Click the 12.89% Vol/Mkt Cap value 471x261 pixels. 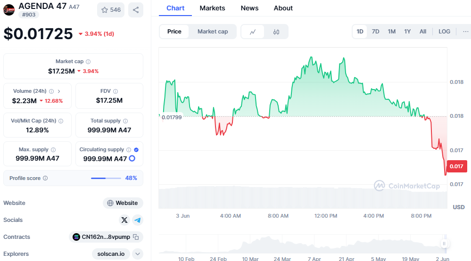[37, 130]
